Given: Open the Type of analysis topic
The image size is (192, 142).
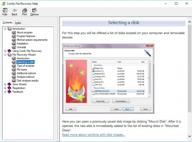Looking at the screenshot, I should (25, 66).
